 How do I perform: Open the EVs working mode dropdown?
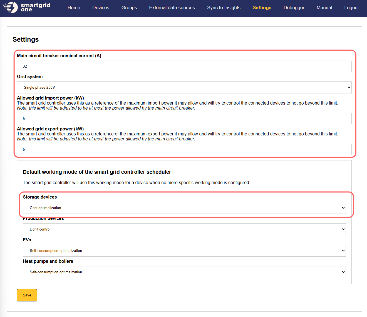coord(184,251)
